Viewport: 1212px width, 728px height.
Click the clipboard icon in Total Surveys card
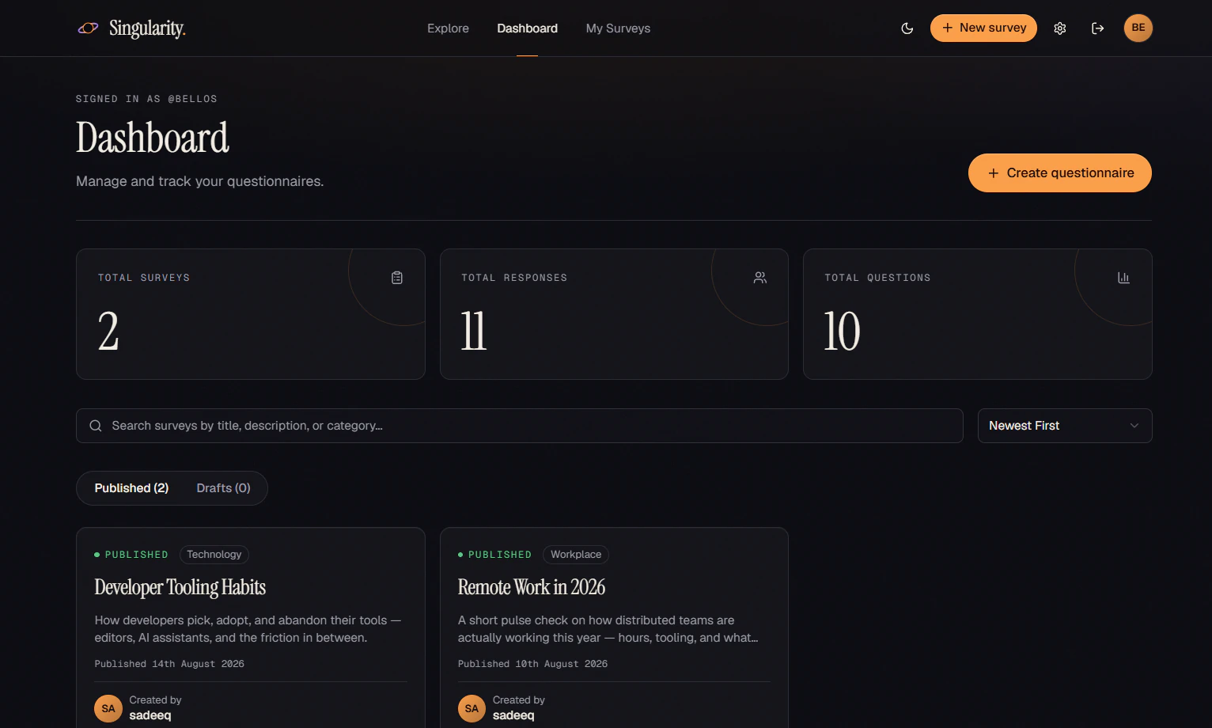[397, 278]
